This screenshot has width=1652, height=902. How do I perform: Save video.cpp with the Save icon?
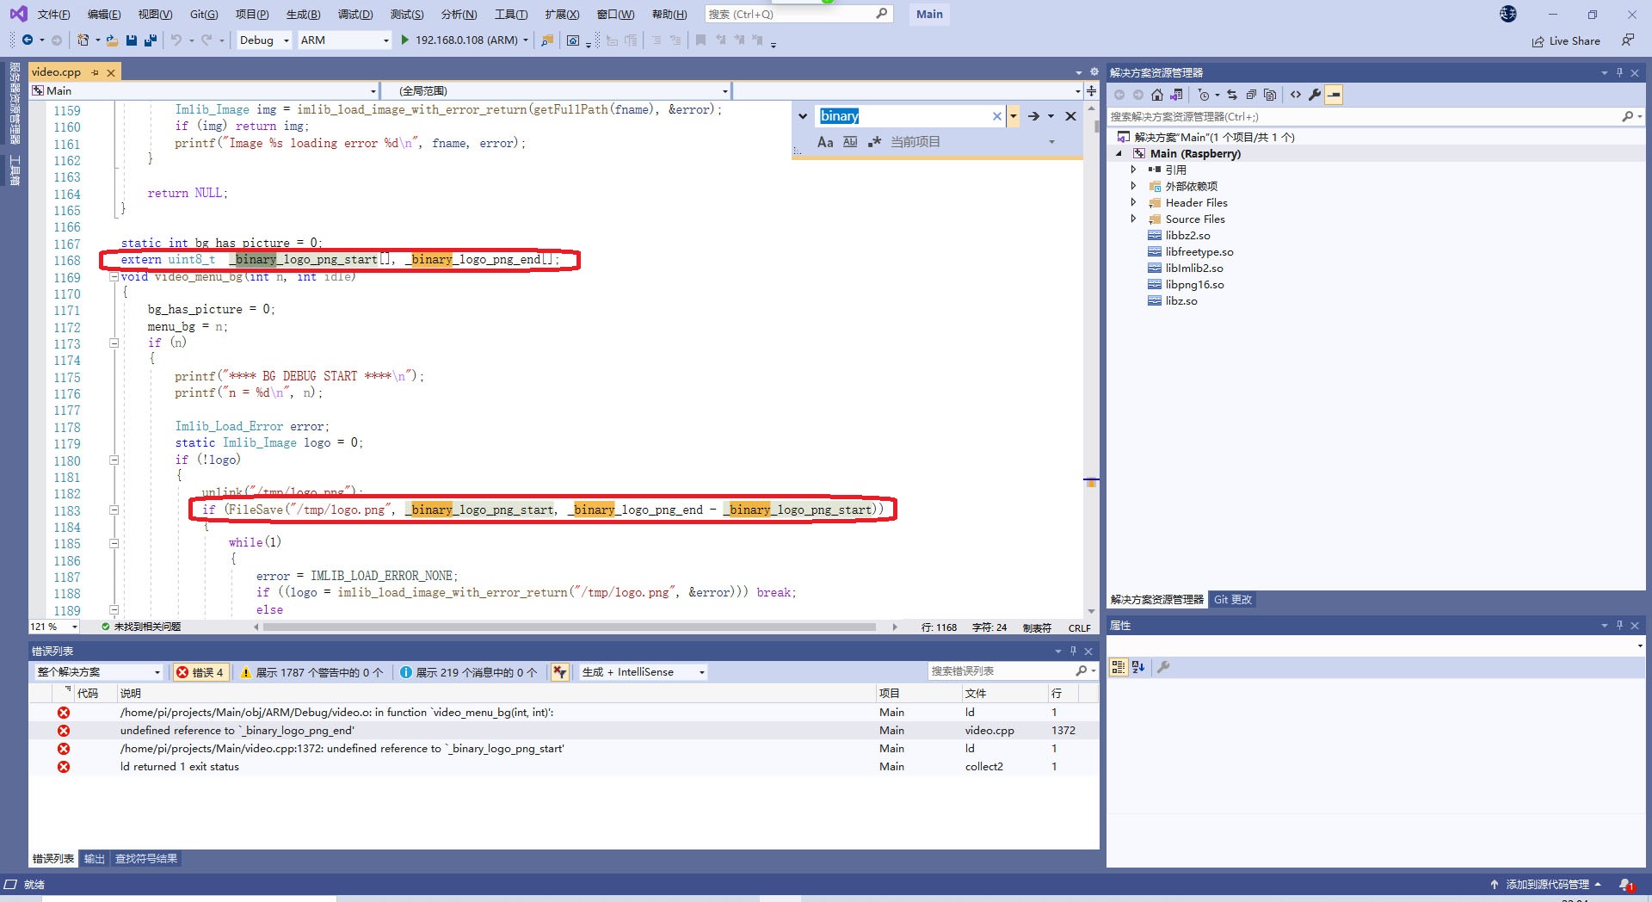tap(132, 40)
